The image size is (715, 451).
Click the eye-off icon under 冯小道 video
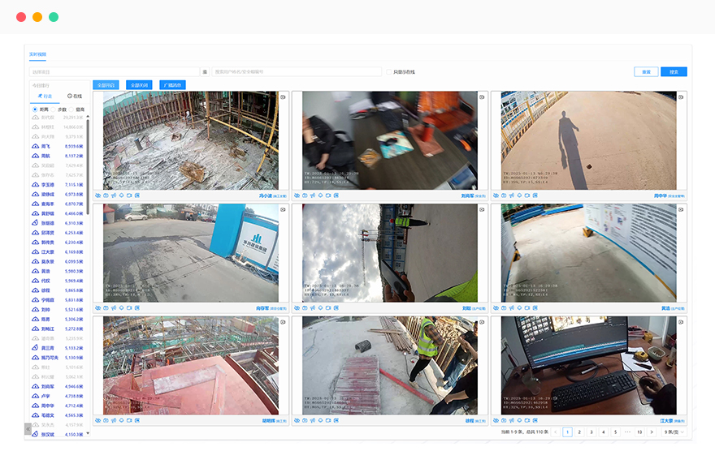tap(97, 195)
